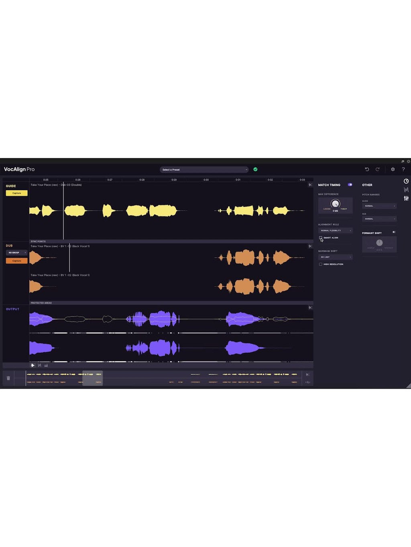This screenshot has height=547, width=411.
Task: Open the settings gear icon
Action: click(393, 170)
